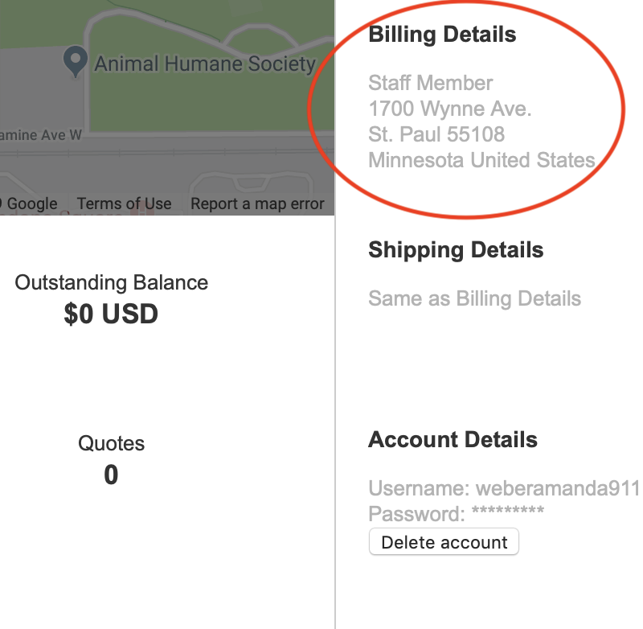
Task: Click the St. Paul 55108 line
Action: pyautogui.click(x=436, y=134)
